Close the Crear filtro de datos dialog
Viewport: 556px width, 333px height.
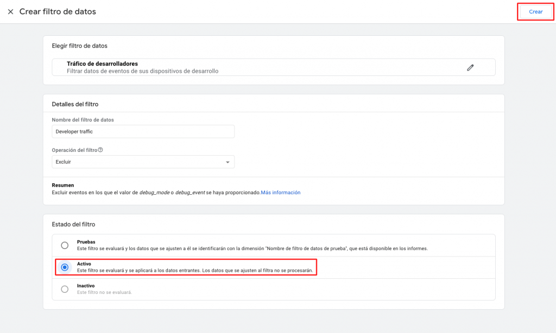[10, 12]
